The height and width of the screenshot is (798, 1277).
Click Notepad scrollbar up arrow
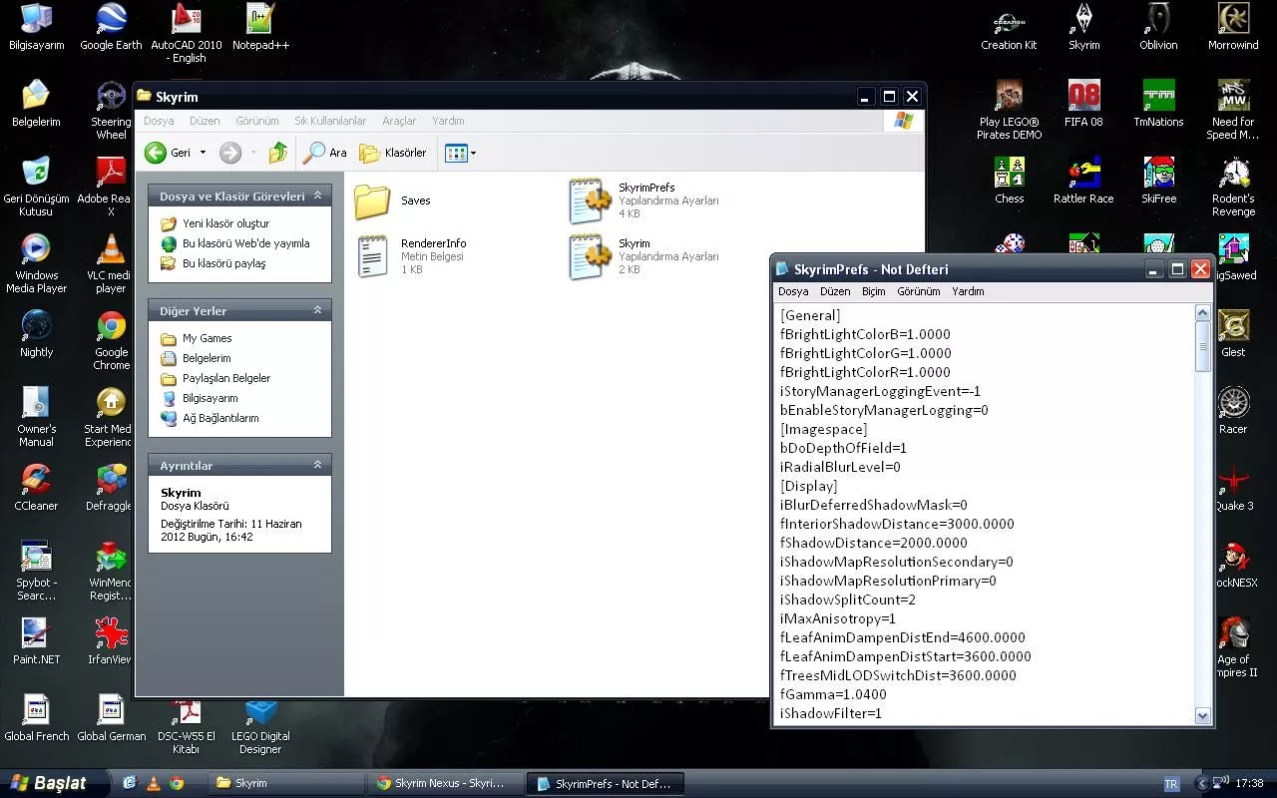pyautogui.click(x=1202, y=313)
